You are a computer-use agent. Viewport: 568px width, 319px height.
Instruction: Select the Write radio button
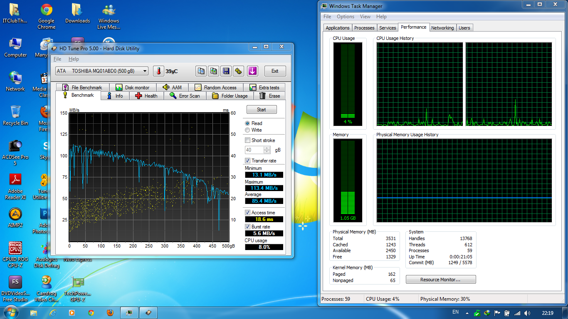pos(248,130)
